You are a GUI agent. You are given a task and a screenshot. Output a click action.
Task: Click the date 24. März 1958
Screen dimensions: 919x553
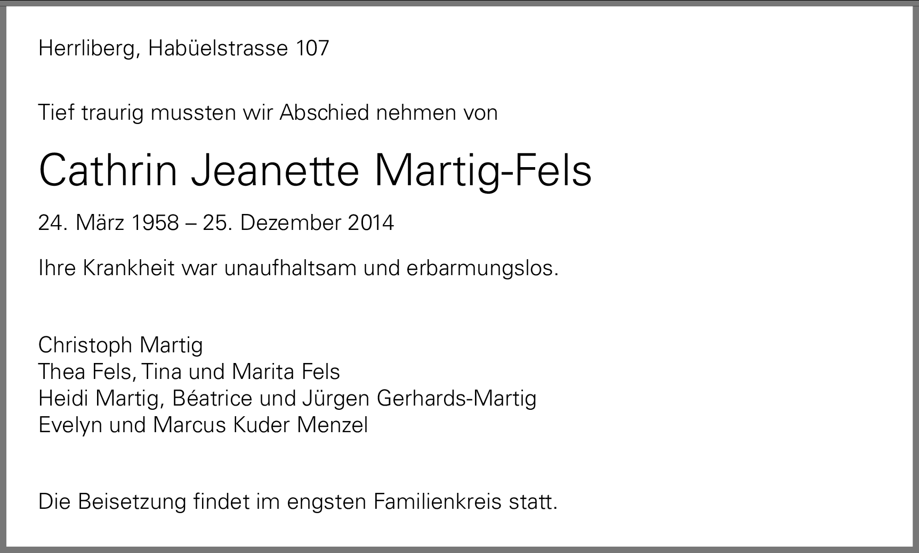(x=109, y=222)
